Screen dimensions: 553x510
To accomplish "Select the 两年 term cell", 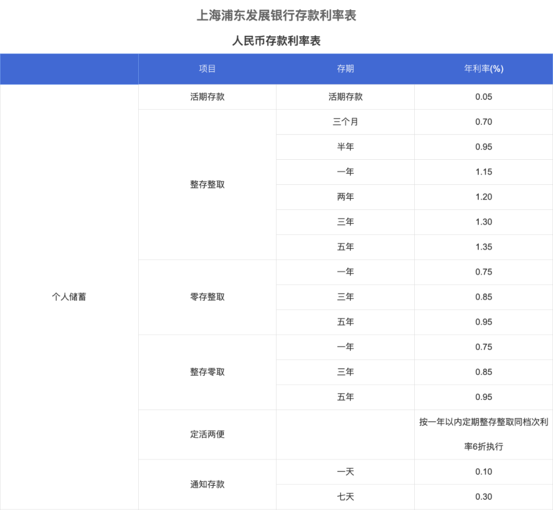I will [x=345, y=197].
